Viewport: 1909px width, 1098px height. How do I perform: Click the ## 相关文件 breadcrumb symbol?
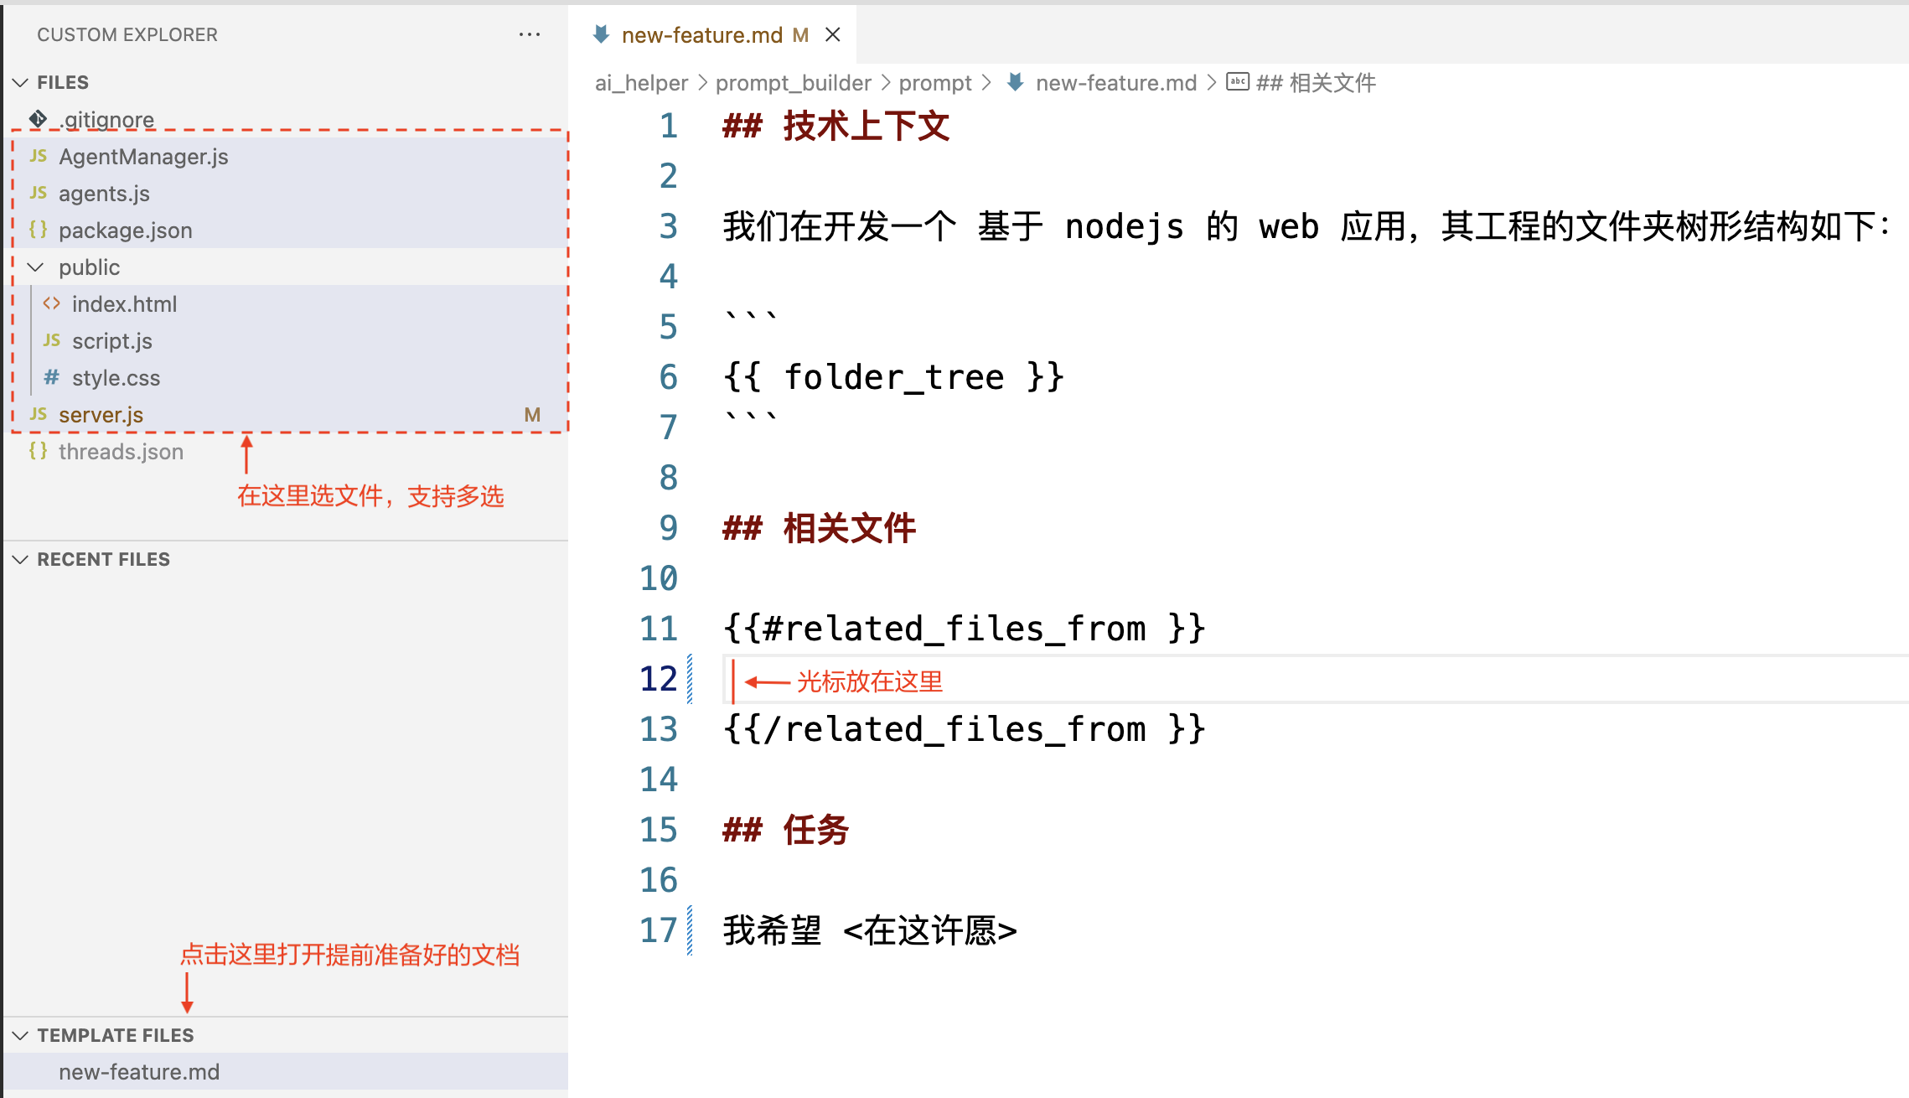(x=1316, y=83)
